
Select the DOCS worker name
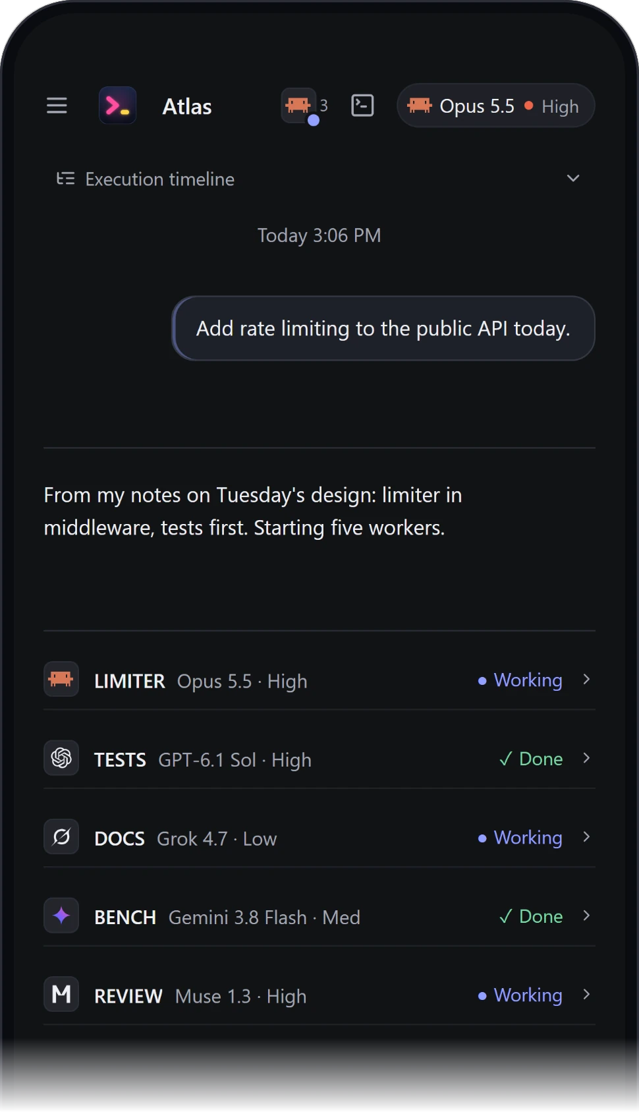(119, 838)
